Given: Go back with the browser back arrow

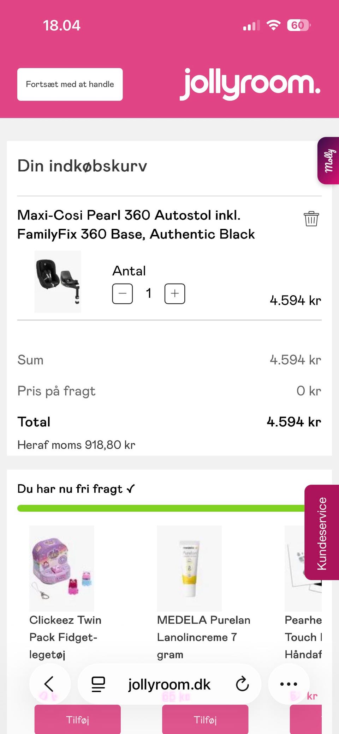Looking at the screenshot, I should click(x=49, y=684).
